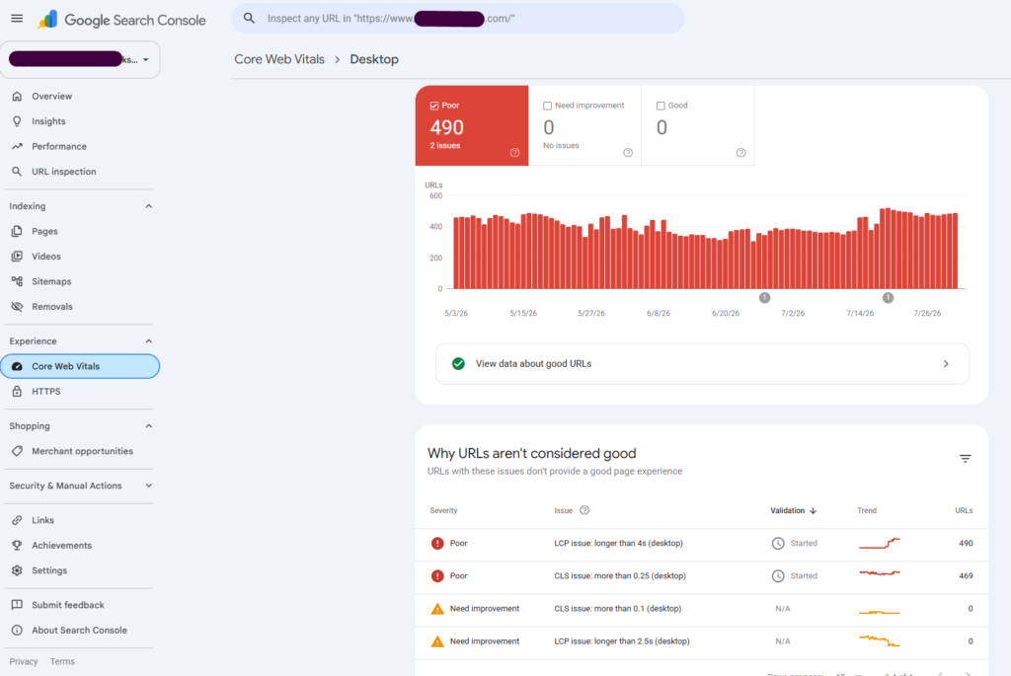Open the Terms link
Image resolution: width=1011 pixels, height=676 pixels.
[x=62, y=661]
